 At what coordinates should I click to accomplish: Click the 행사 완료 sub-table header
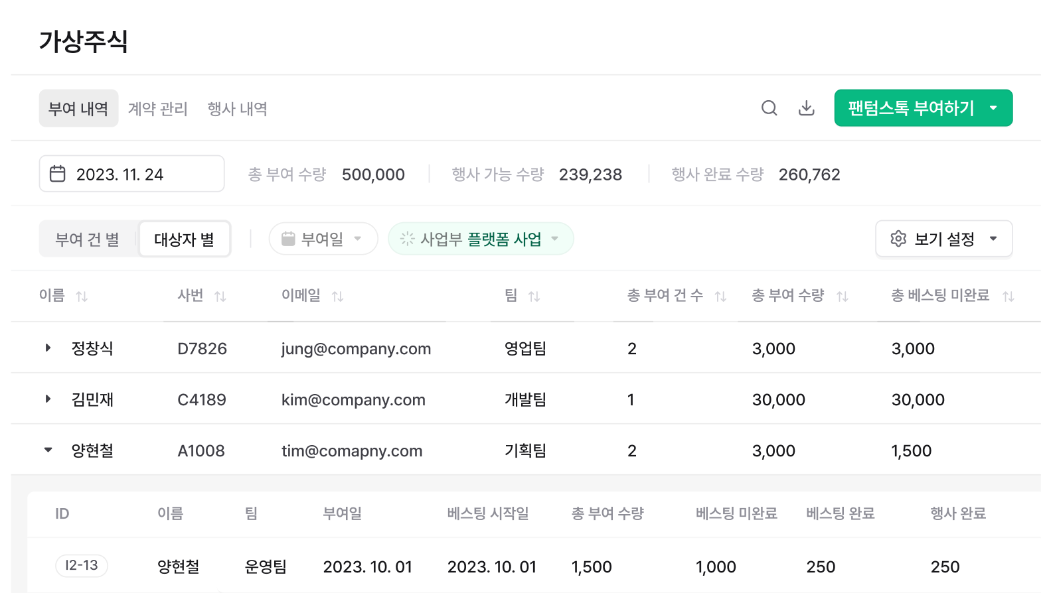tap(958, 513)
